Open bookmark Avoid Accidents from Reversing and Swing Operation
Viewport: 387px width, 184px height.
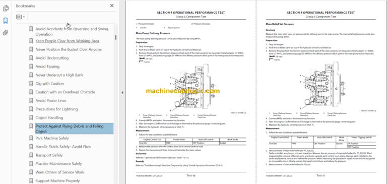72,32
